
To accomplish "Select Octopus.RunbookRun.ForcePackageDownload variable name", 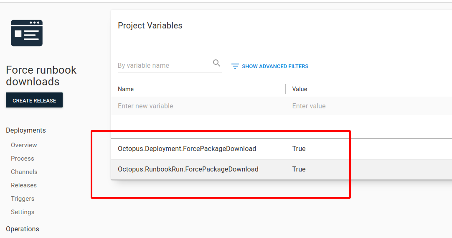I will pyautogui.click(x=188, y=169).
